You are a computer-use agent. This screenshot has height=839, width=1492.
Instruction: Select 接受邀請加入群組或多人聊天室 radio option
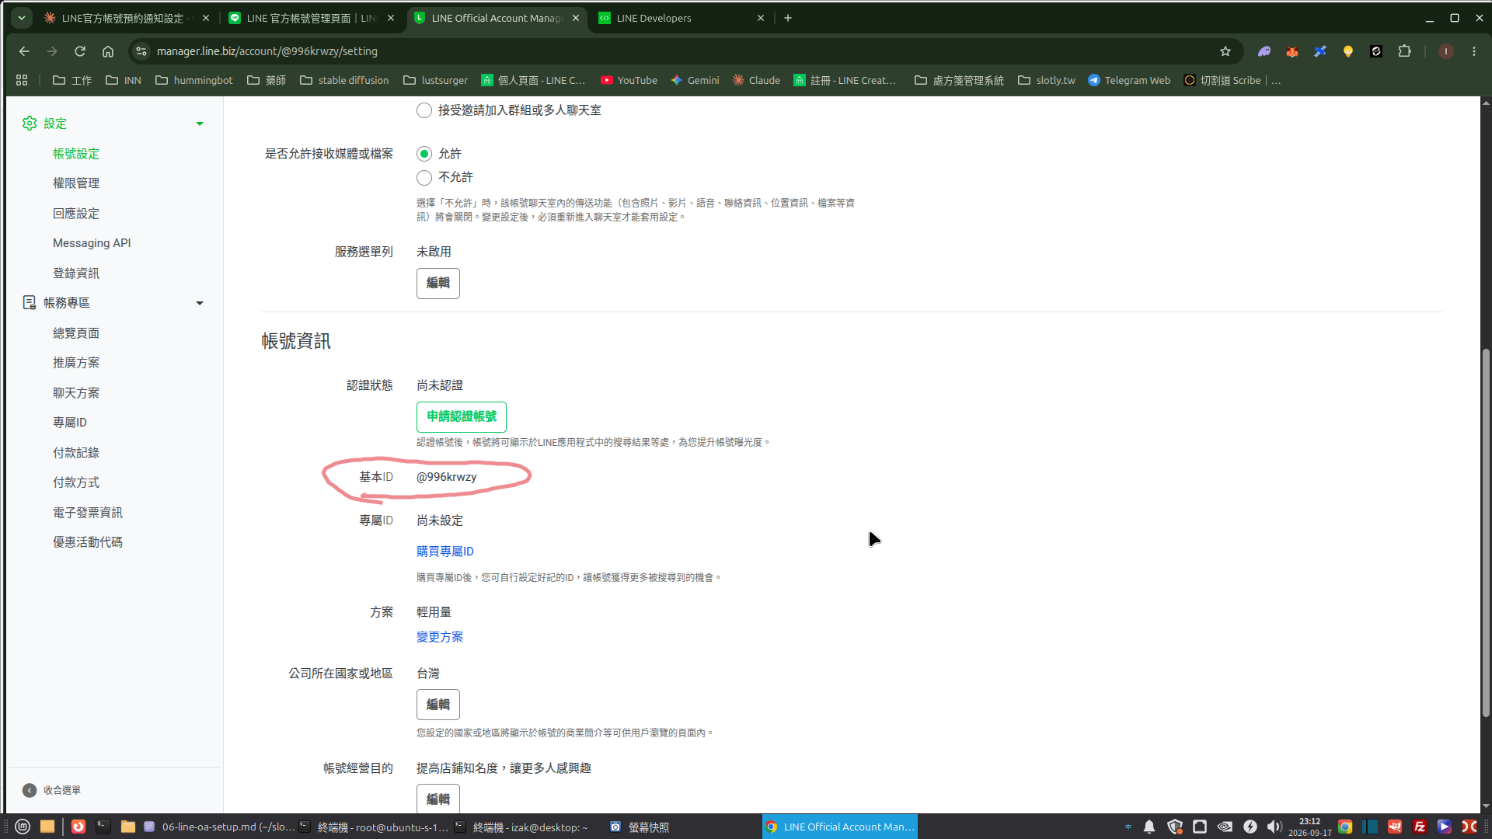pyautogui.click(x=424, y=110)
